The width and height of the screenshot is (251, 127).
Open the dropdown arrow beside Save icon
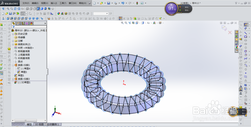(x=112, y=3)
